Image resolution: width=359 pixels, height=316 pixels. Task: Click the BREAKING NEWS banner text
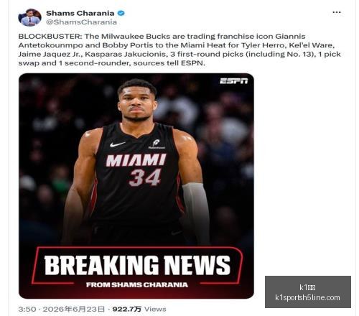coord(137,265)
